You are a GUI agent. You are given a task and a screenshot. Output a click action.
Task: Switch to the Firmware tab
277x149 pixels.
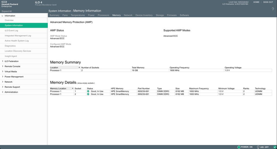click(x=172, y=15)
